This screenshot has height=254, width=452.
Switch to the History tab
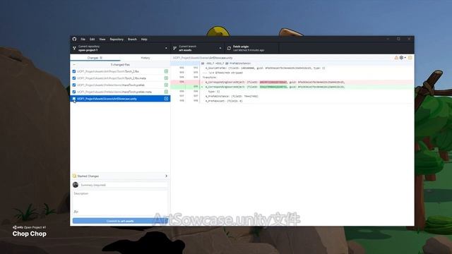pyautogui.click(x=145, y=58)
